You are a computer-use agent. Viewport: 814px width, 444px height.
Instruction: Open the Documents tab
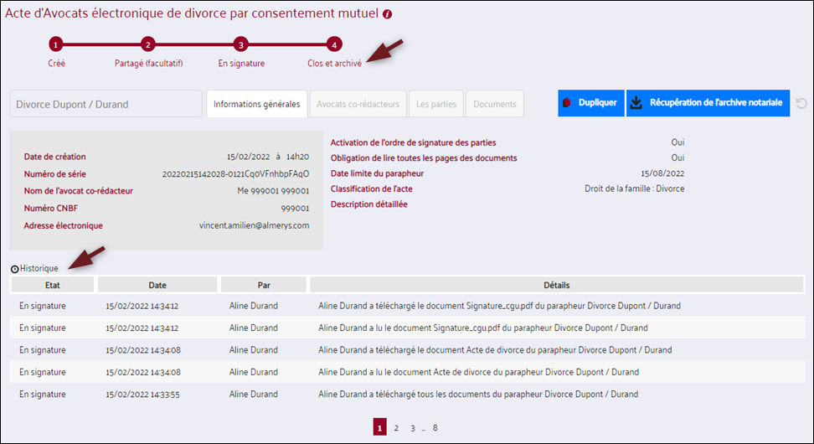pyautogui.click(x=495, y=104)
